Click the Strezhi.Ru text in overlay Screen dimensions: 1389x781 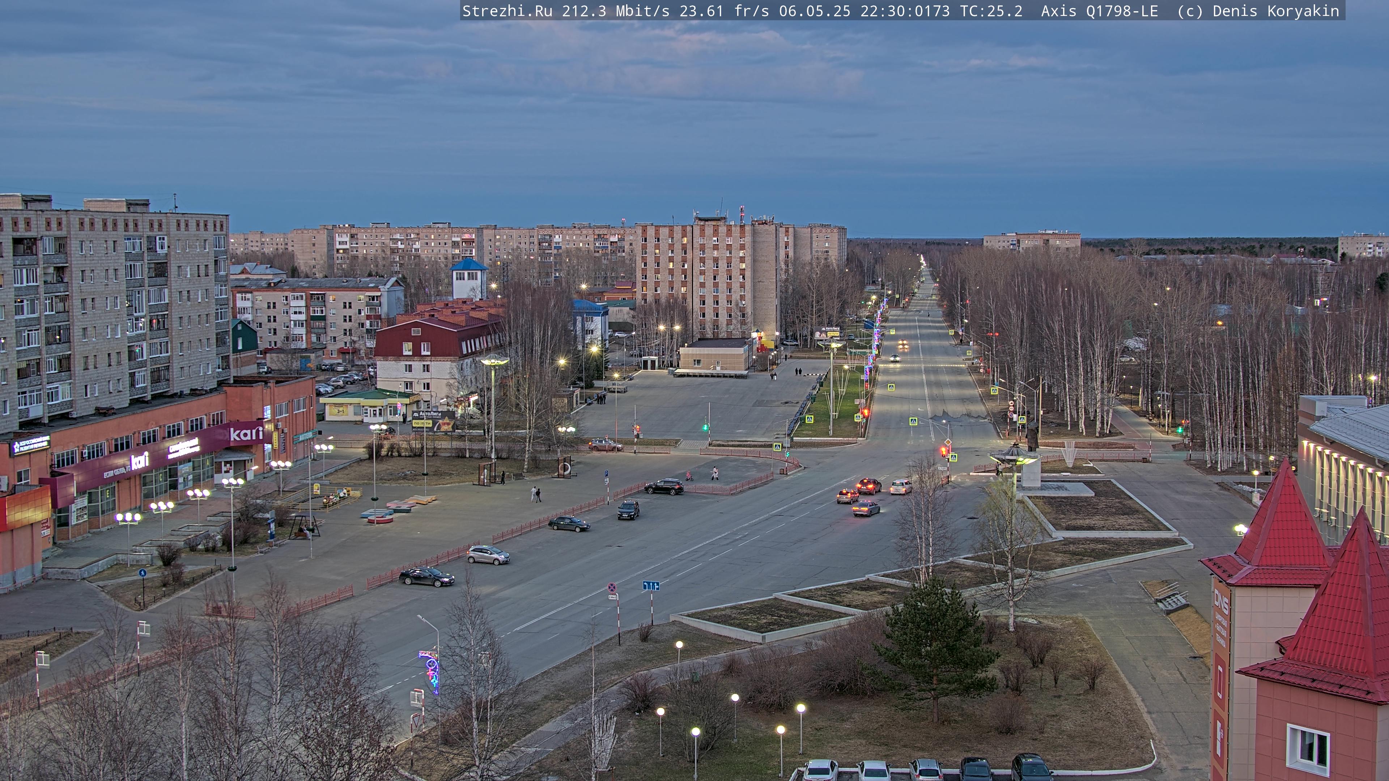click(x=507, y=11)
